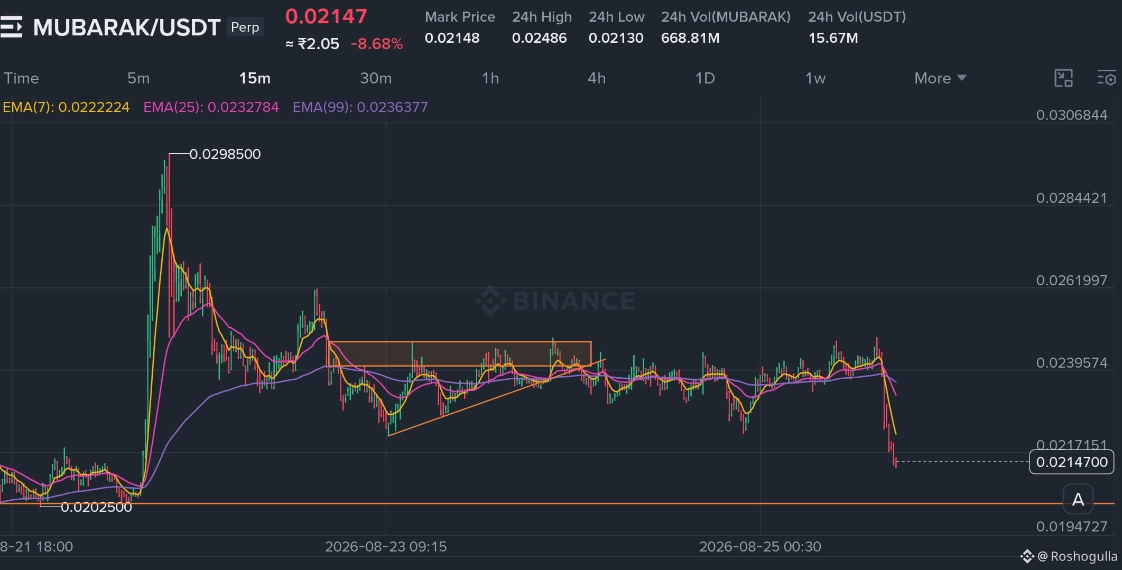Viewport: 1122px width, 570px height.
Task: Switch to the Time line chart tab
Action: point(22,78)
